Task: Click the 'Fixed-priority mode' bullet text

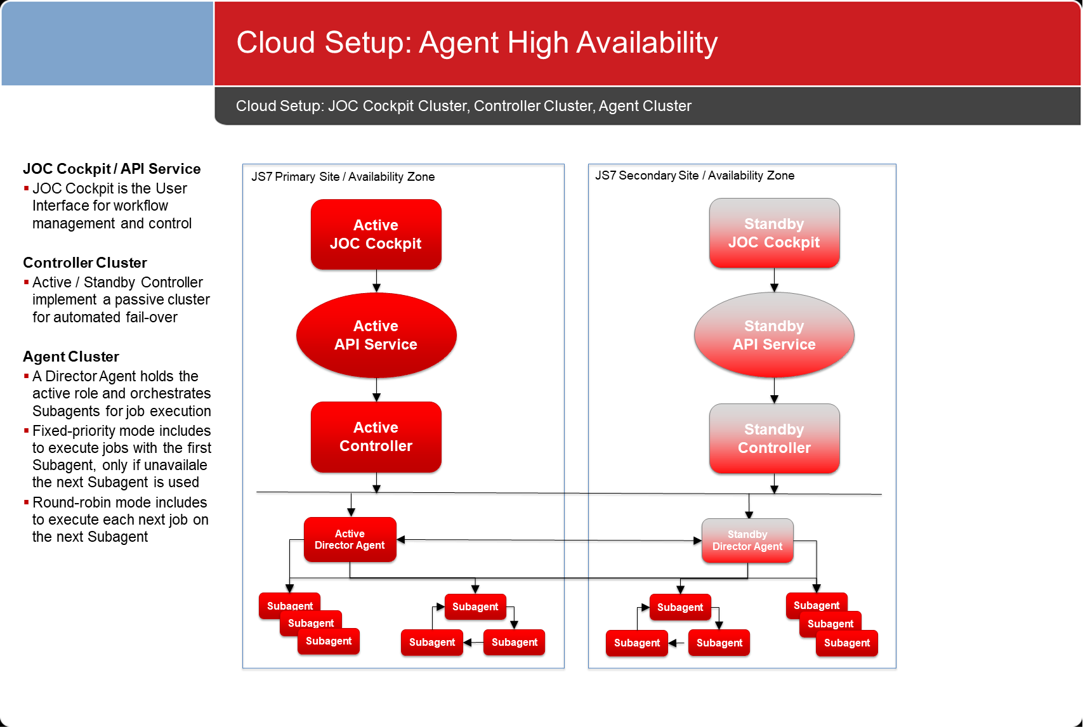Action: point(121,456)
